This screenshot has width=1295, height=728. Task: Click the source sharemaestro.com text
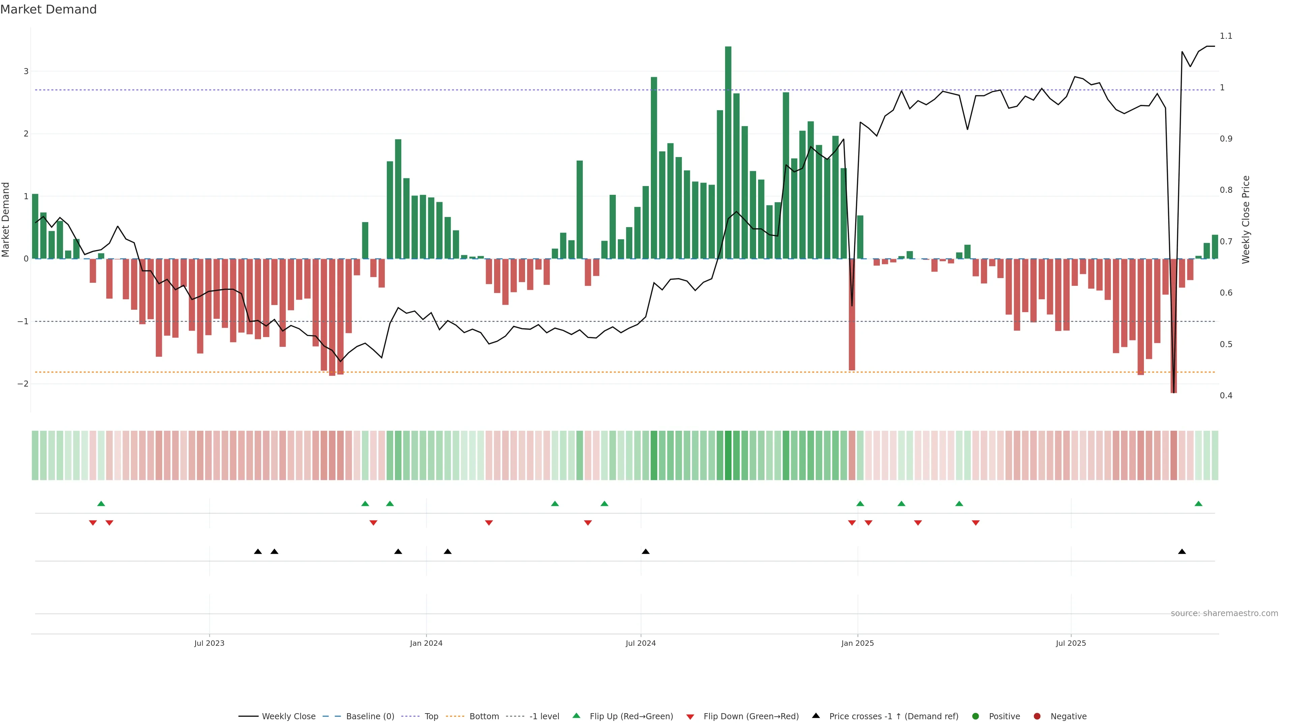pyautogui.click(x=1224, y=613)
